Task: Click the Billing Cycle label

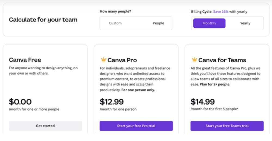Action: (x=202, y=12)
